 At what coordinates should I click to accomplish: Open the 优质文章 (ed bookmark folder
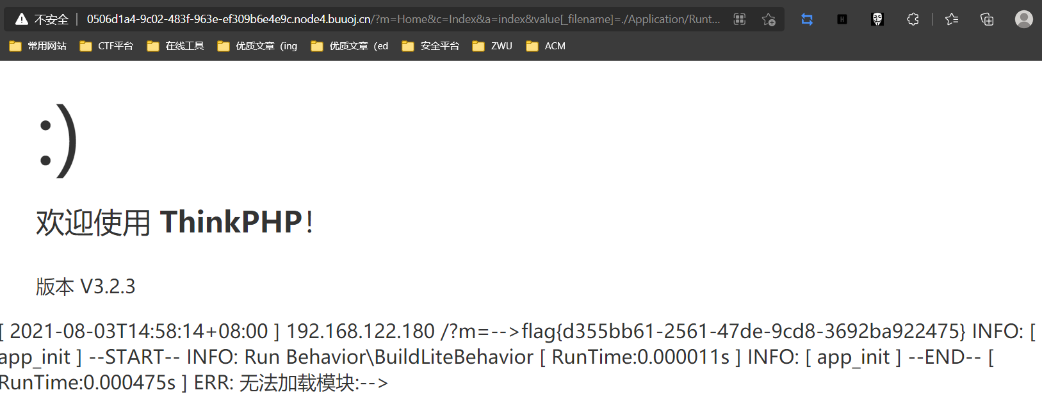tap(350, 46)
